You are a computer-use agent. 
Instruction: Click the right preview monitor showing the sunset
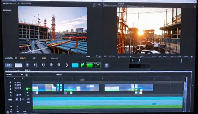pos(149,31)
